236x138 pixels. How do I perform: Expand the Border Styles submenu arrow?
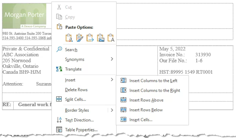pos(112,110)
